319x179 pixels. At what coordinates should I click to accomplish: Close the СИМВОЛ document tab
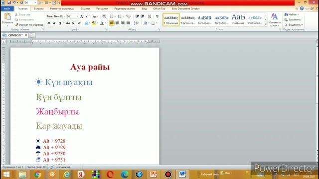click(26, 35)
